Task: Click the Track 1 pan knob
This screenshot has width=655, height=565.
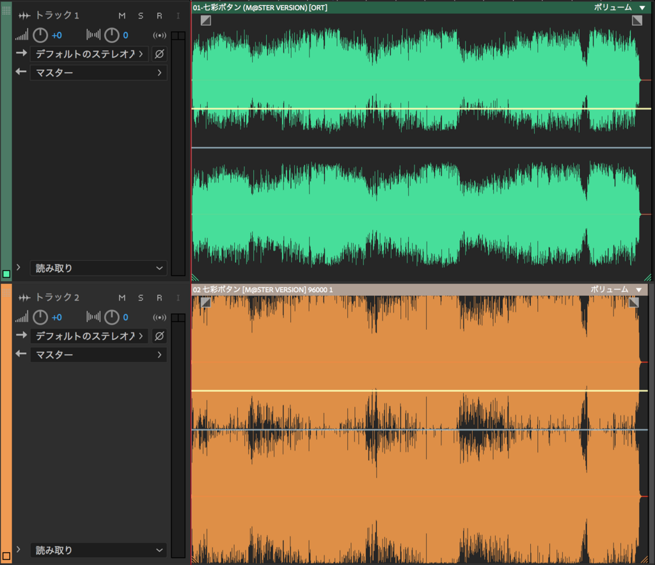Action: click(111, 35)
